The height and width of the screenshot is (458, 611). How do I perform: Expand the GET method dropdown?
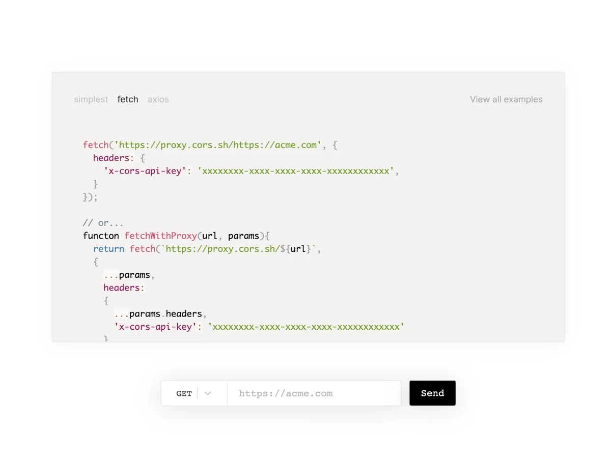(x=194, y=393)
